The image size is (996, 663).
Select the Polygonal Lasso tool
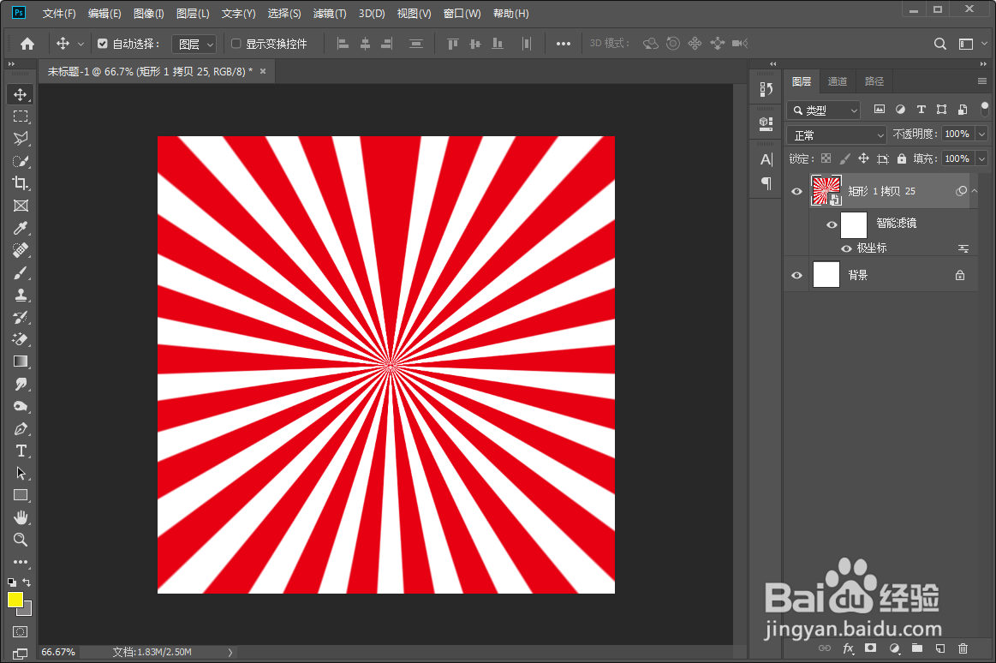(x=21, y=139)
